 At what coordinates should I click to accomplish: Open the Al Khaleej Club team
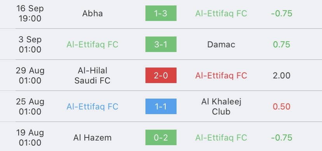(x=221, y=106)
